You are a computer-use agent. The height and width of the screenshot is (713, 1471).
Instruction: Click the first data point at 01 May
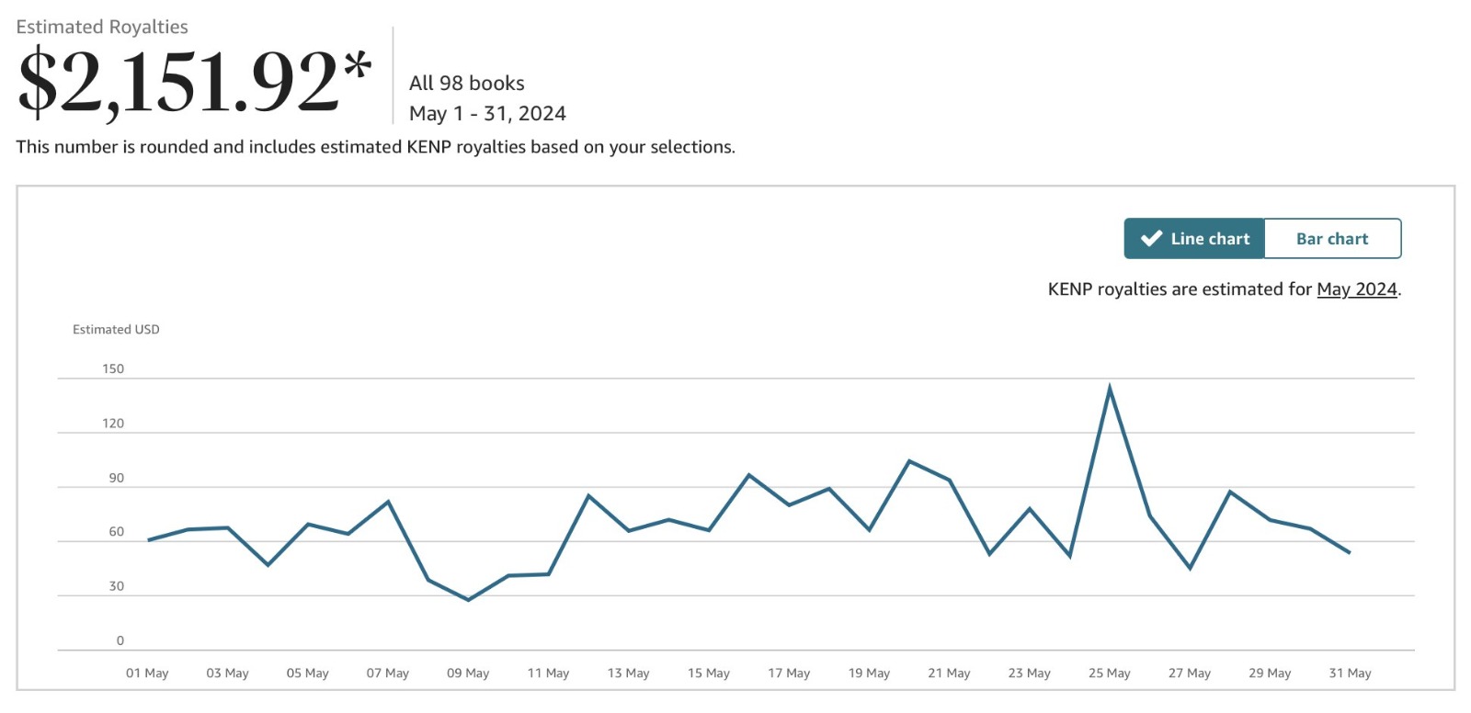tap(148, 540)
